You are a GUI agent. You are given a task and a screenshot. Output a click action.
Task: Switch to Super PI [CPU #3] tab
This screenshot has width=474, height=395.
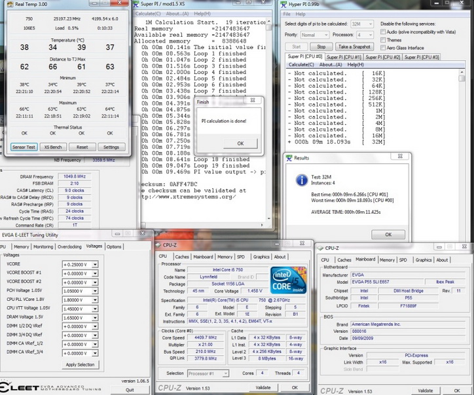pos(422,57)
